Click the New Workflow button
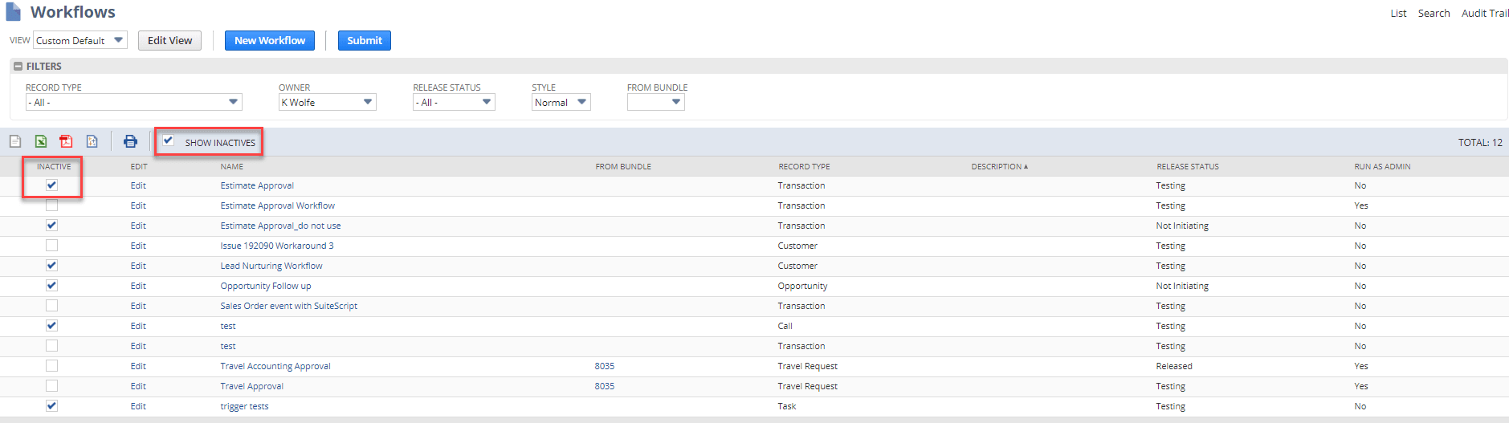 tap(270, 40)
